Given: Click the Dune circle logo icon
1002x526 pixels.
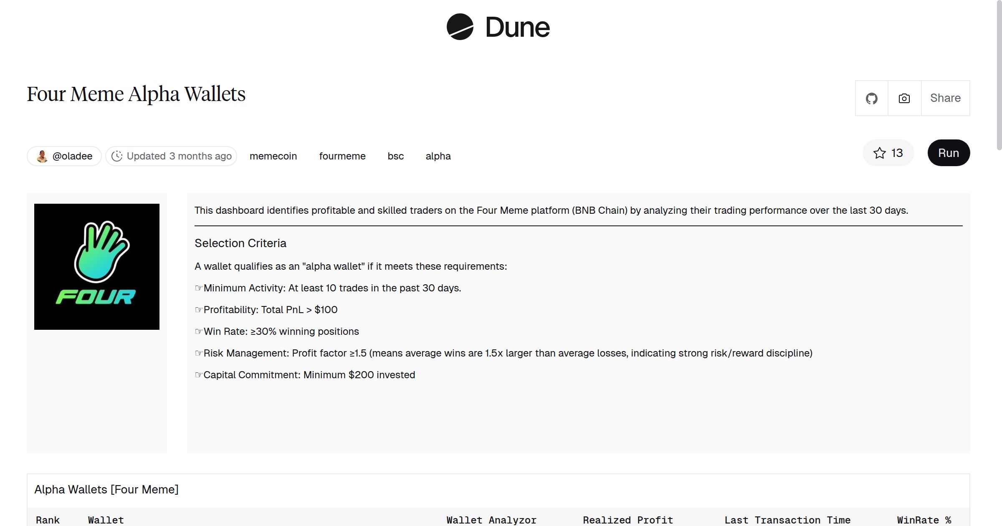Looking at the screenshot, I should click(x=460, y=27).
